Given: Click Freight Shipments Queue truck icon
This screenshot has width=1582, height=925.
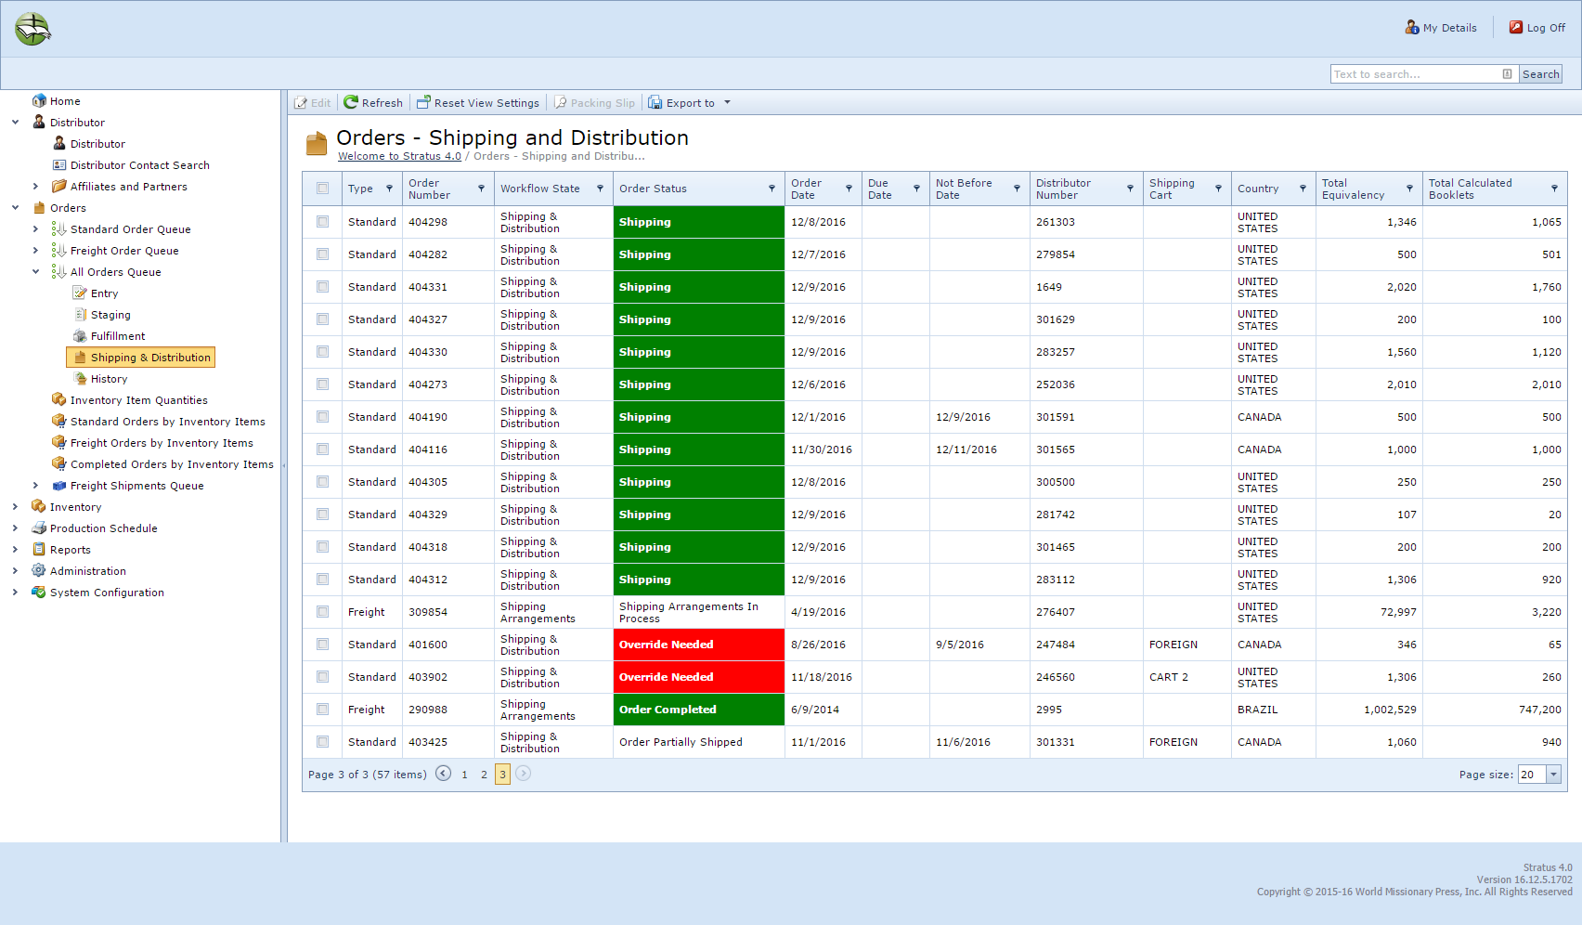Looking at the screenshot, I should pos(59,485).
